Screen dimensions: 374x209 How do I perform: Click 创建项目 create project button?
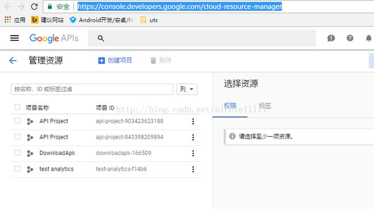point(115,60)
